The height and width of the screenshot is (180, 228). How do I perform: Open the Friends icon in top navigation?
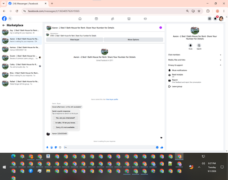tap(113, 19)
